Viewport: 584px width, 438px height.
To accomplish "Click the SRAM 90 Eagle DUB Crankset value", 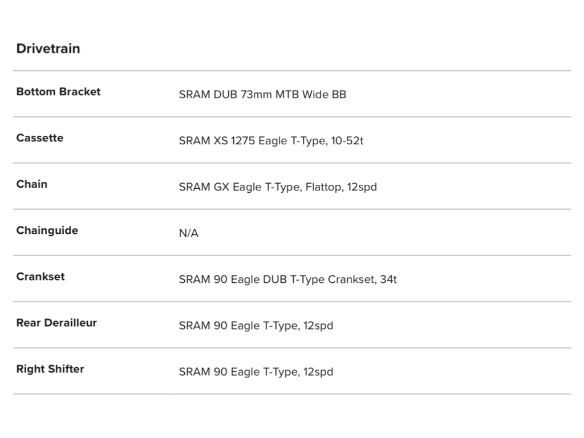I will point(287,279).
